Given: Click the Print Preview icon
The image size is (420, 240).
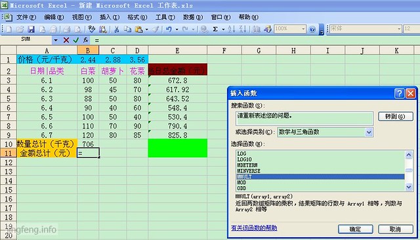Looking at the screenshot, I should pyautogui.click(x=78, y=29).
